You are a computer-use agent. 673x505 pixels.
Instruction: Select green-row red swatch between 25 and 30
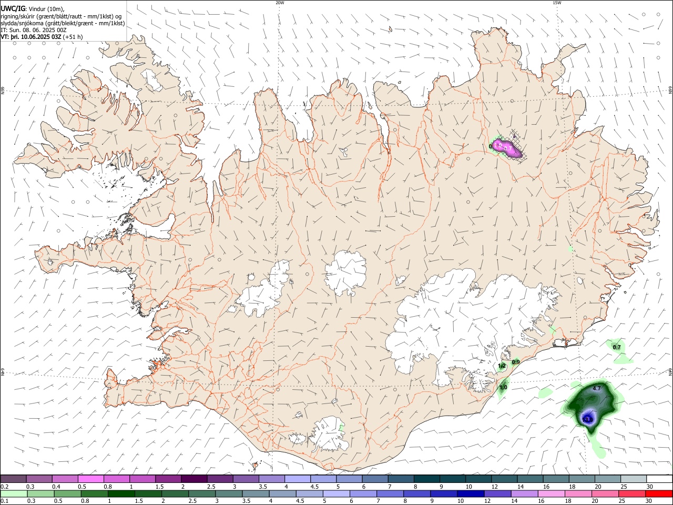click(x=633, y=493)
